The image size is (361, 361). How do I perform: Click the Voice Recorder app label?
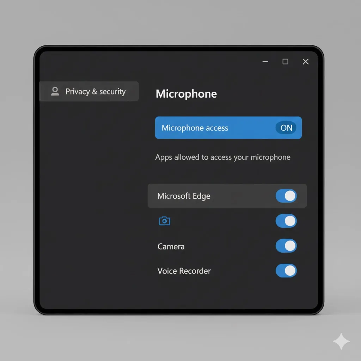pos(184,271)
